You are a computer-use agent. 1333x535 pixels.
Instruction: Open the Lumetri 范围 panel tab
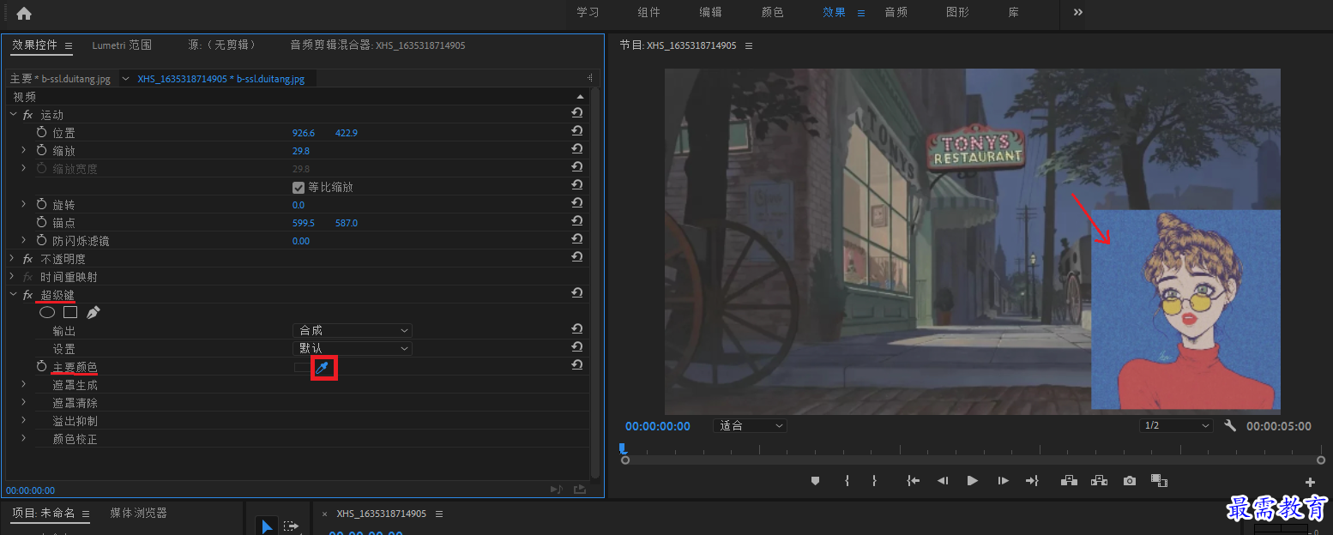tap(122, 45)
